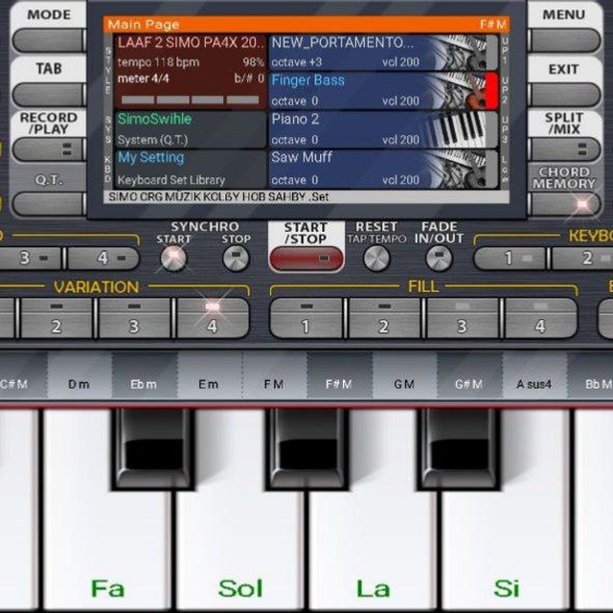613x613 pixels.
Task: Play the FM chord pad
Action: (275, 375)
